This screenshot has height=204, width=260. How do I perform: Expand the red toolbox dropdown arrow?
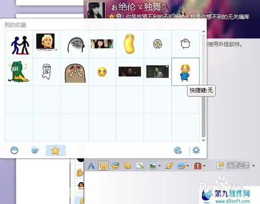[204, 165]
